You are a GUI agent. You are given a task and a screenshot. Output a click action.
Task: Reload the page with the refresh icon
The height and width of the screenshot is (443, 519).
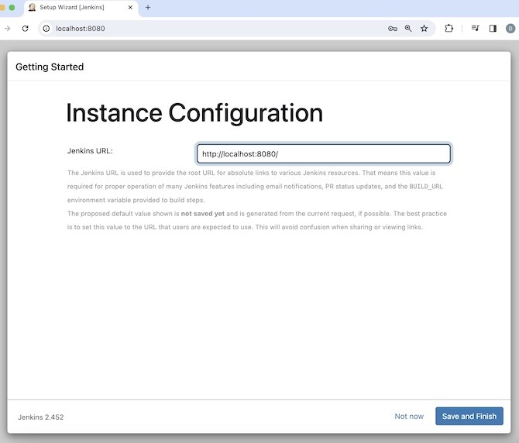click(x=25, y=29)
